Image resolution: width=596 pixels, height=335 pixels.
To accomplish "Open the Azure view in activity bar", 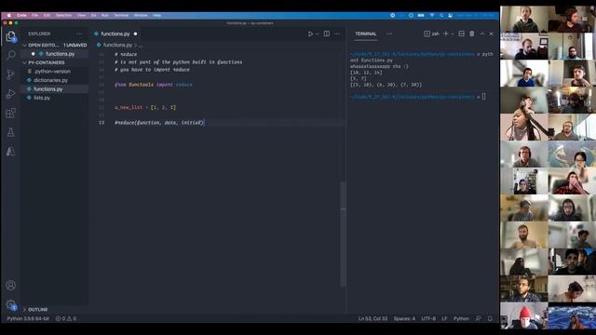I will click(10, 152).
